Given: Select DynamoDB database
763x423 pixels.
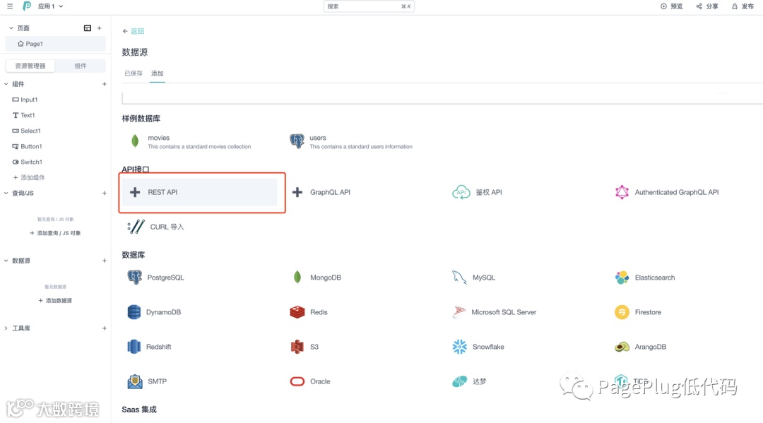Looking at the screenshot, I should click(154, 312).
